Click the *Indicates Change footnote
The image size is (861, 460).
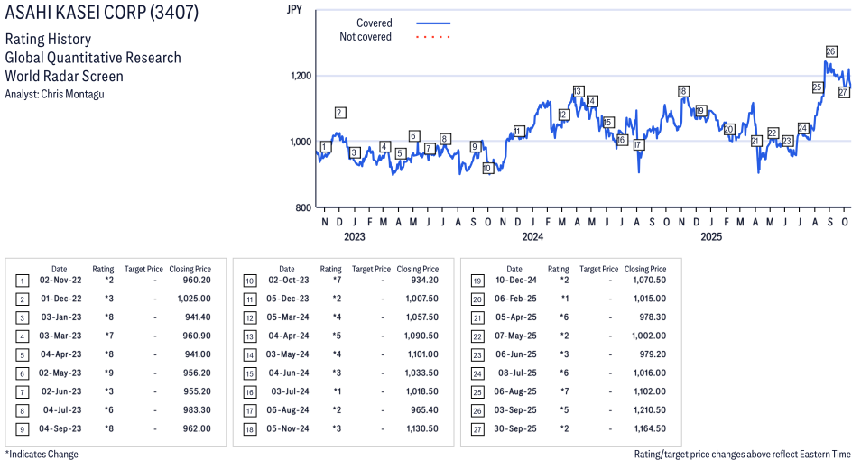point(42,454)
